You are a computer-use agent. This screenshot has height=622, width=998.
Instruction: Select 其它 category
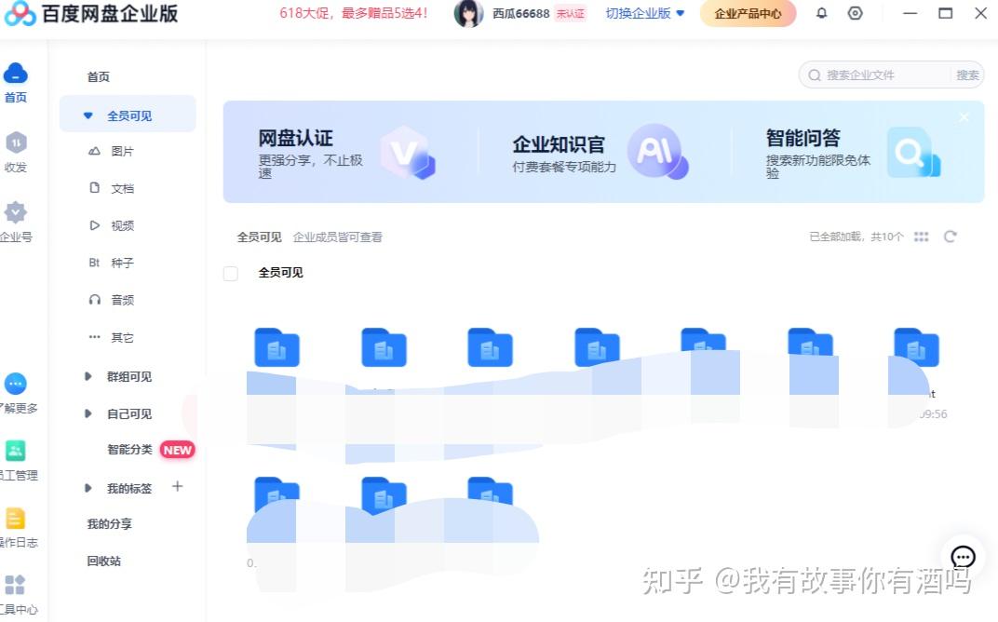tap(122, 337)
